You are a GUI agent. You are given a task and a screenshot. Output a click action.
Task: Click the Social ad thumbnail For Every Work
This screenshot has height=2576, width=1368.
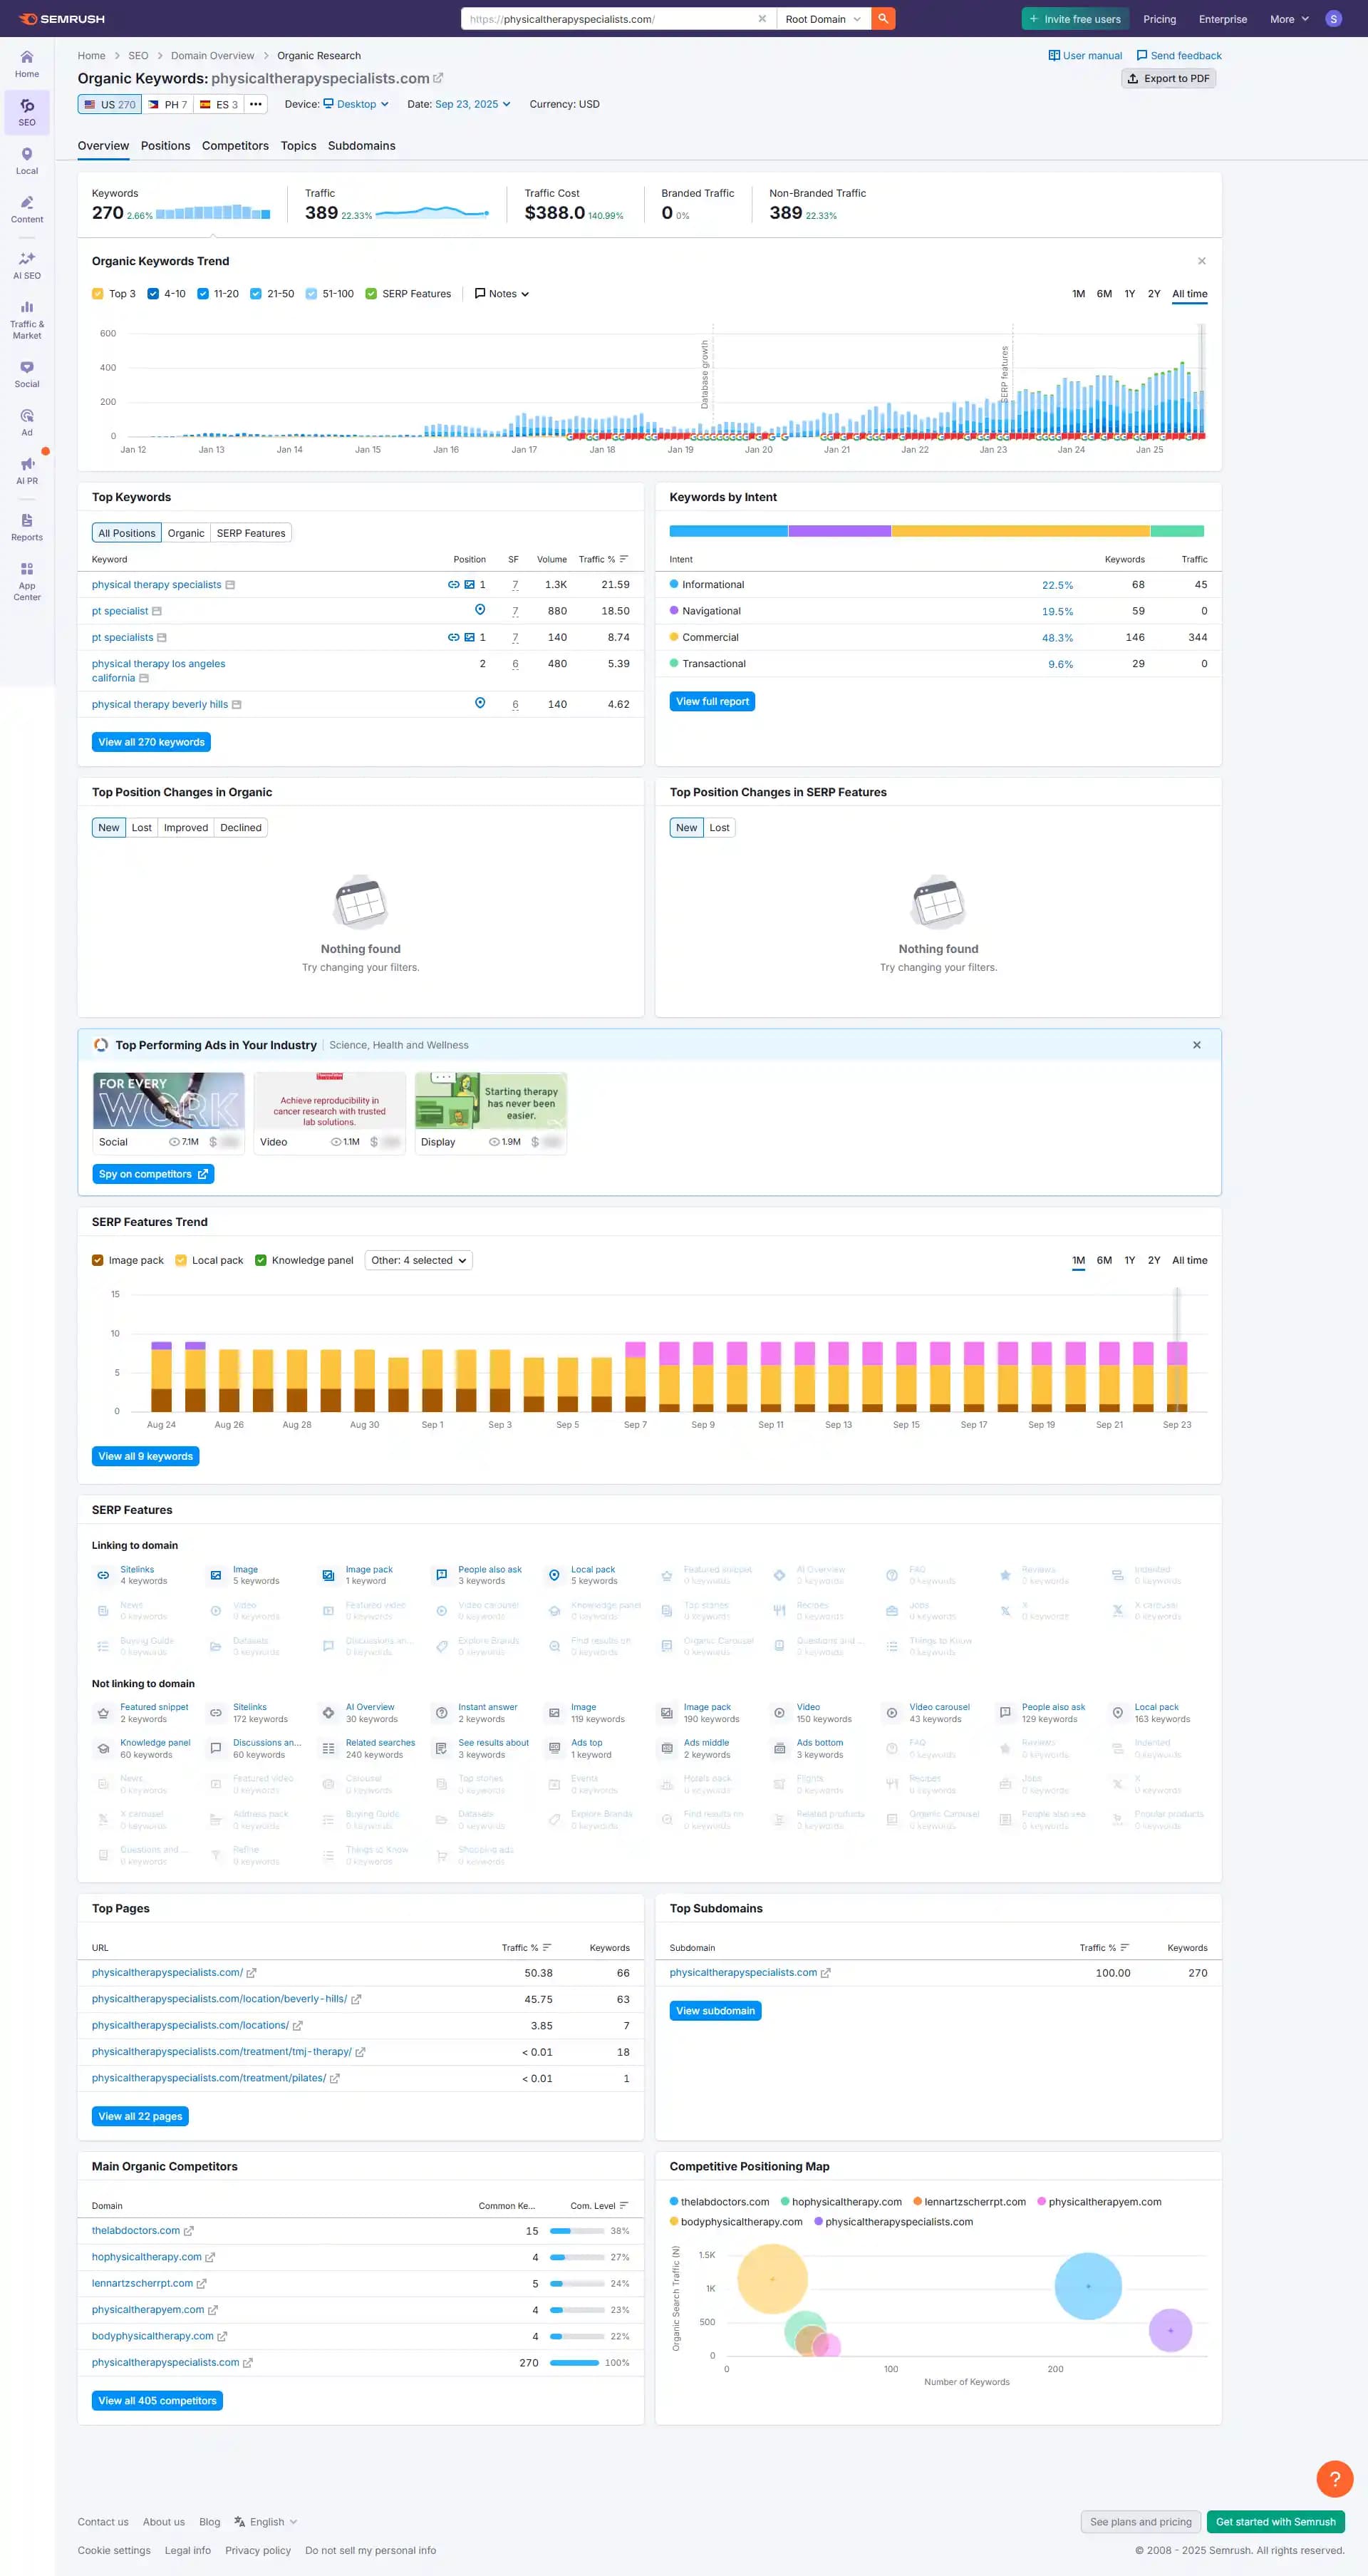(x=169, y=1101)
